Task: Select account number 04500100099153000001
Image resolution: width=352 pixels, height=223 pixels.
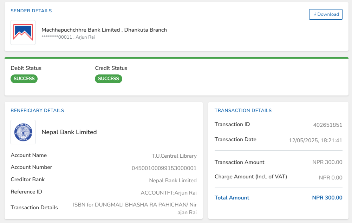Action: pos(164,168)
